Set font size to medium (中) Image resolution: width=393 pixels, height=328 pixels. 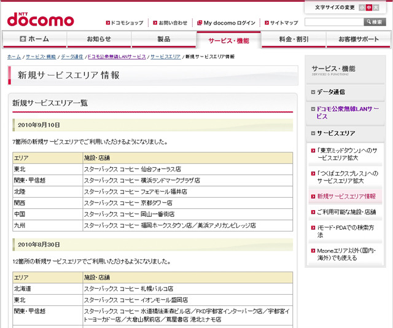369,7
